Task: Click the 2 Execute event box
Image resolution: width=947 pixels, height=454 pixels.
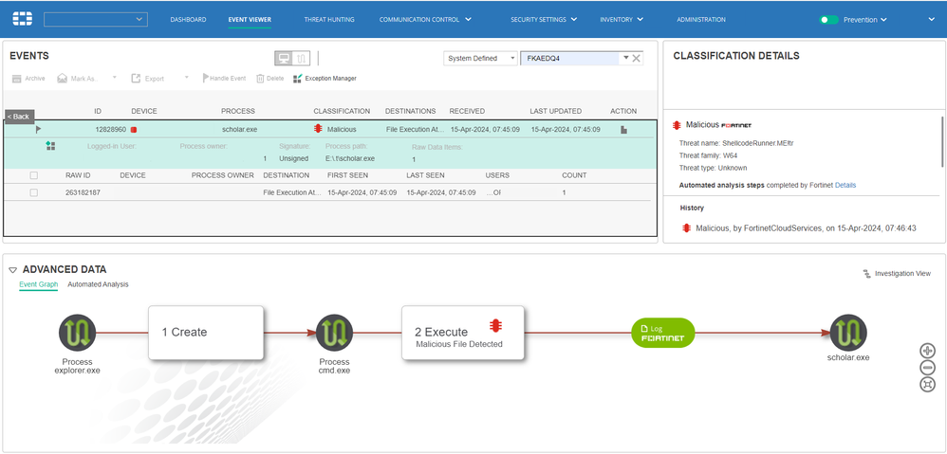Action: pyautogui.click(x=463, y=333)
